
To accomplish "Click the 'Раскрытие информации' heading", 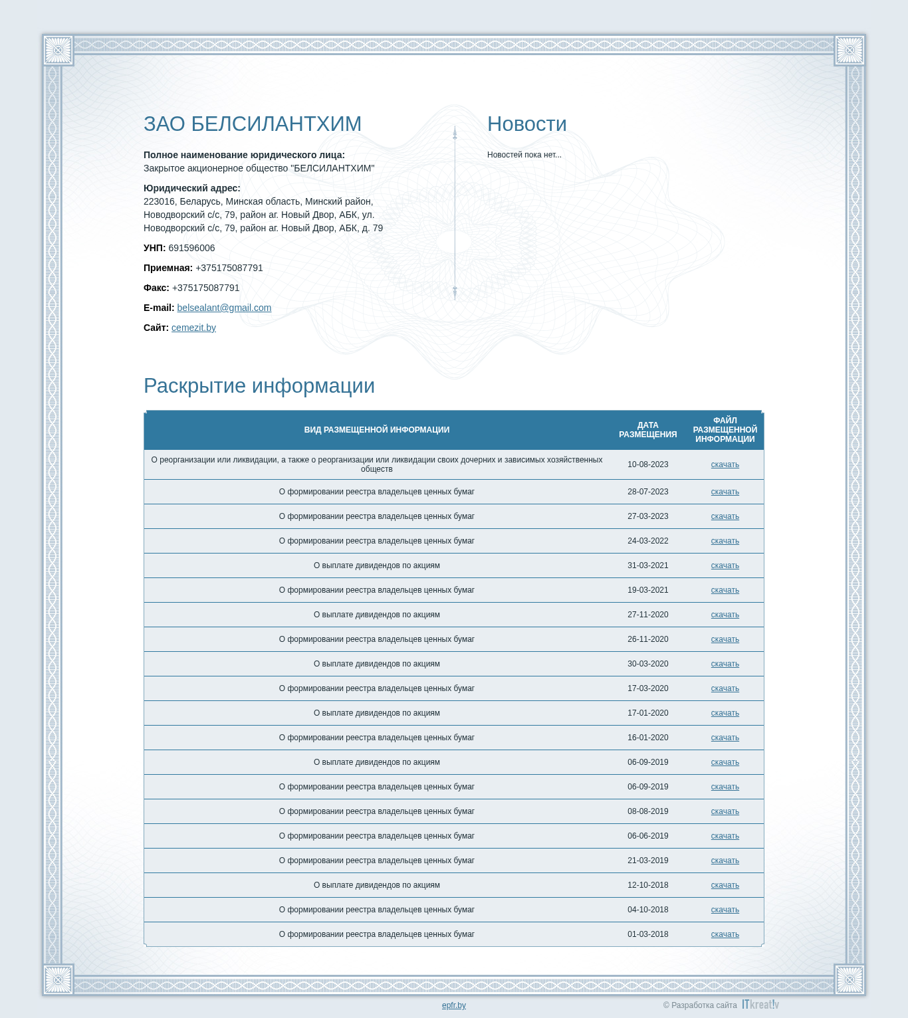I will (259, 386).
